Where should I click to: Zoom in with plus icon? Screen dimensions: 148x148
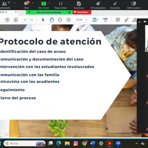(x=68, y=20)
